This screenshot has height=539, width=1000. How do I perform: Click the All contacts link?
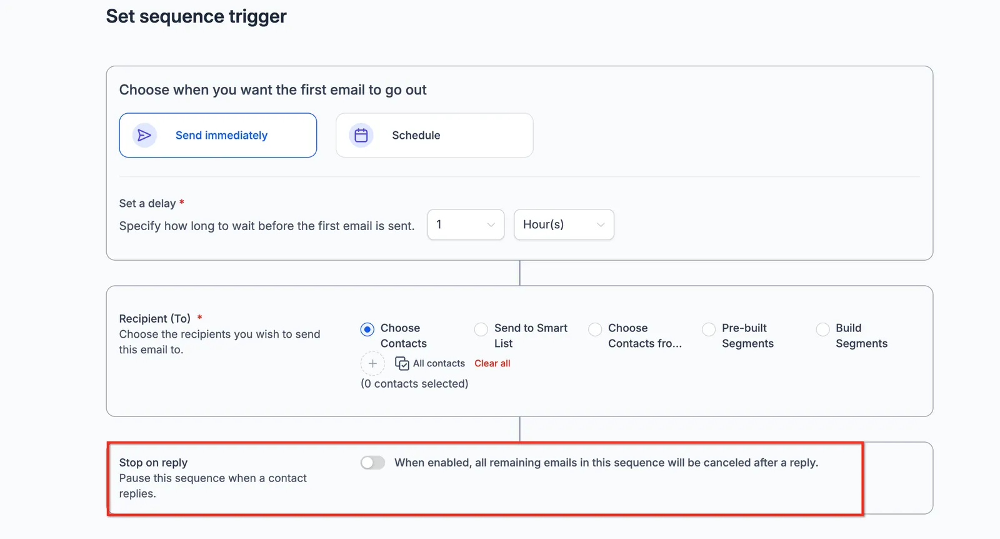click(x=439, y=363)
